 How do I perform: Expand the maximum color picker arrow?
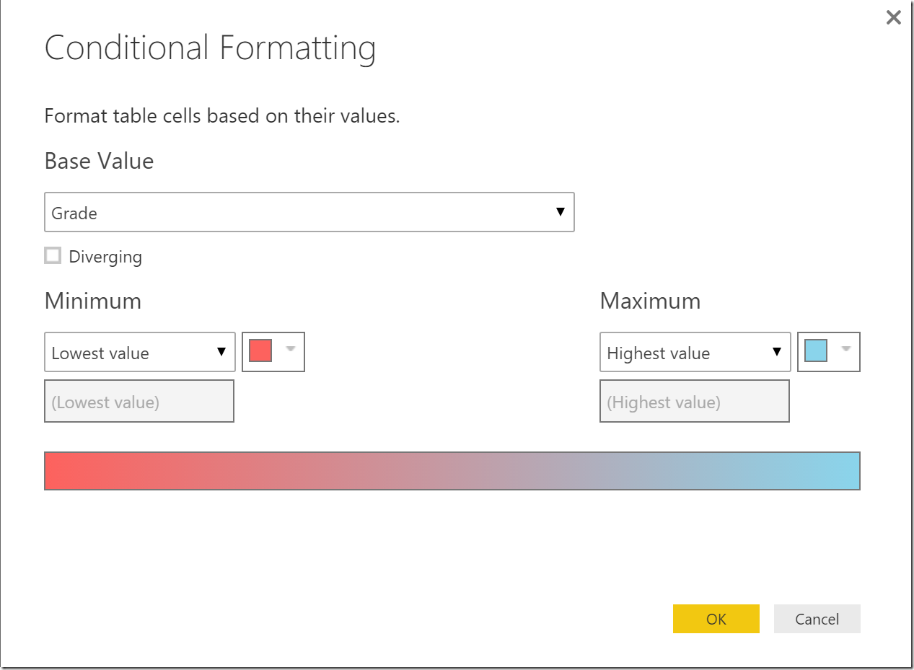click(845, 350)
